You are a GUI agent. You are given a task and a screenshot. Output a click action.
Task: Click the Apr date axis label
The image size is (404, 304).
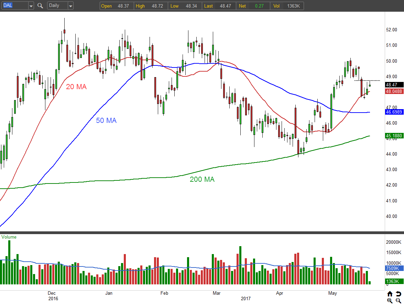point(280,293)
